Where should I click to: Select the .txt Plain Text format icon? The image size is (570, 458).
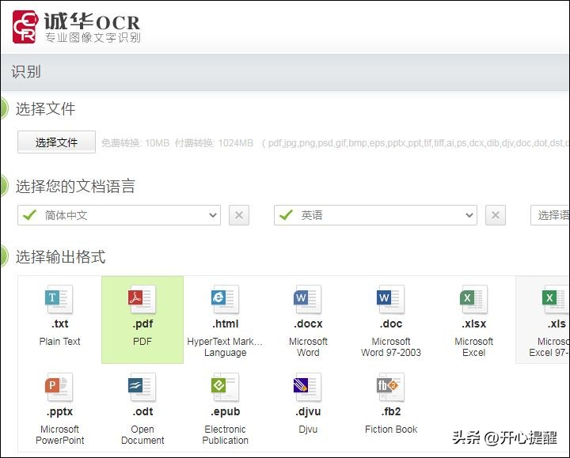click(x=59, y=299)
